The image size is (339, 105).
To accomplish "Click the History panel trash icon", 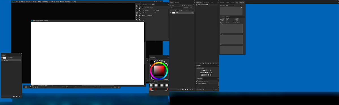I will 19,96.
